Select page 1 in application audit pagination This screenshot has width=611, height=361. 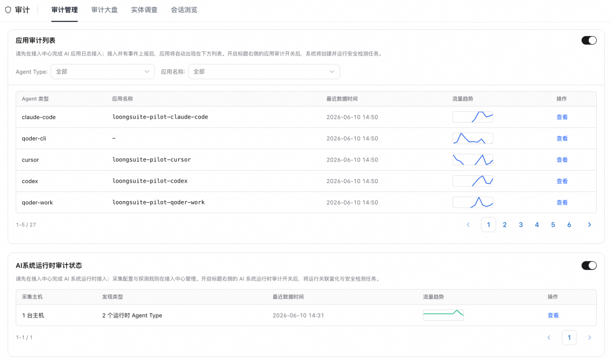489,225
